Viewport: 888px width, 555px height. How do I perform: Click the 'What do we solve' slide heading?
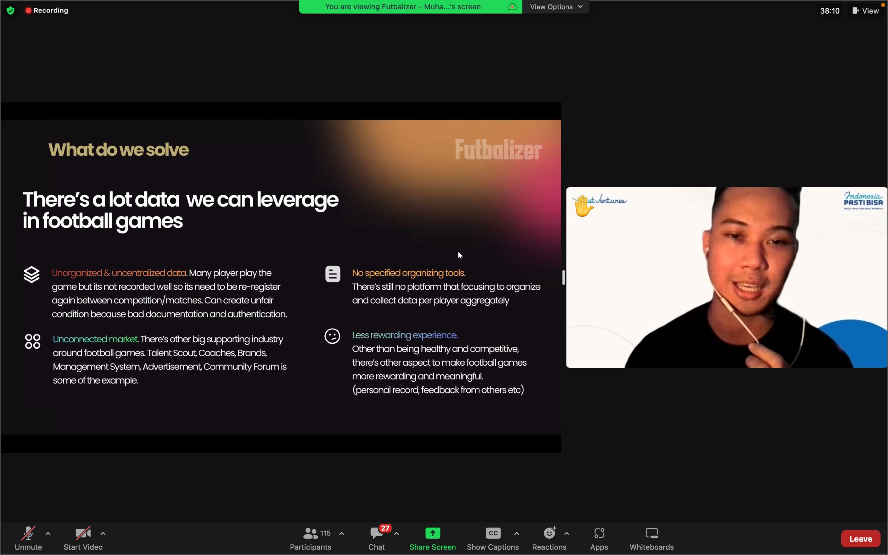[119, 150]
